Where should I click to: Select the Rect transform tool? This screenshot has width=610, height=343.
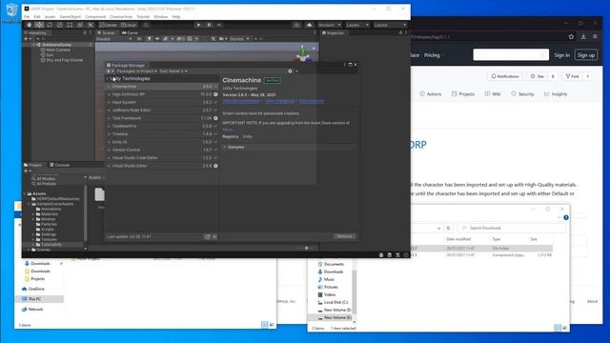pos(70,25)
